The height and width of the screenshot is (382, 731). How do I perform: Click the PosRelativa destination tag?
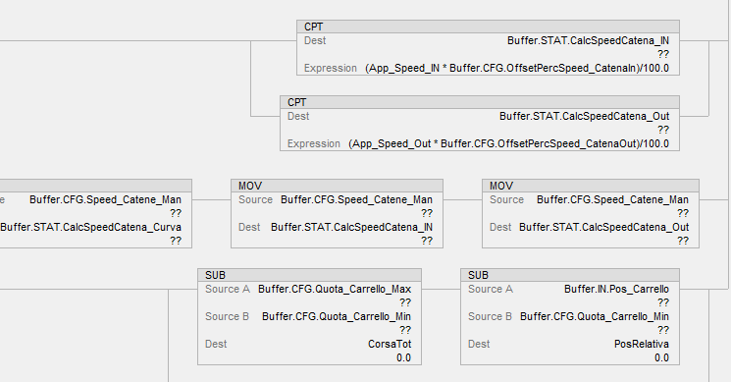pyautogui.click(x=642, y=345)
